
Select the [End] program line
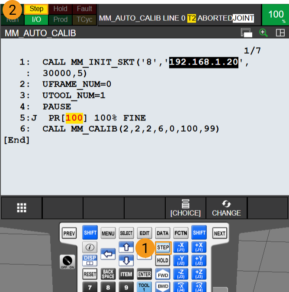(17, 140)
